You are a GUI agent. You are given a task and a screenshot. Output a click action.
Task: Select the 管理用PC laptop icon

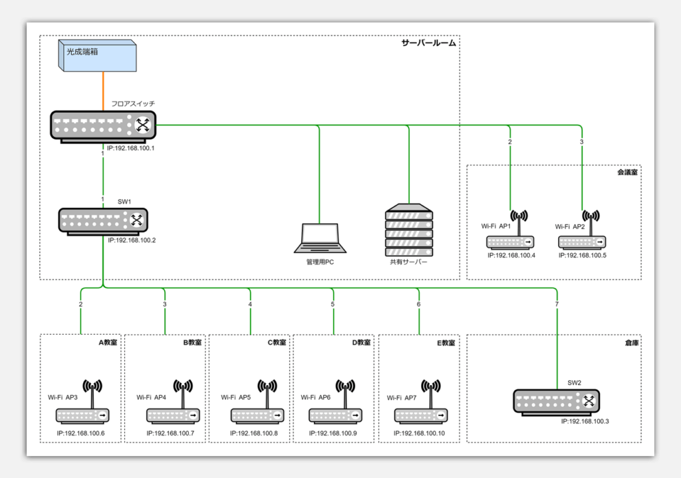click(320, 238)
